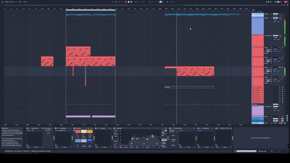290x163 pixels.
Task: Toggle the EQ Eight band 1 activator
Action: tap(121, 147)
